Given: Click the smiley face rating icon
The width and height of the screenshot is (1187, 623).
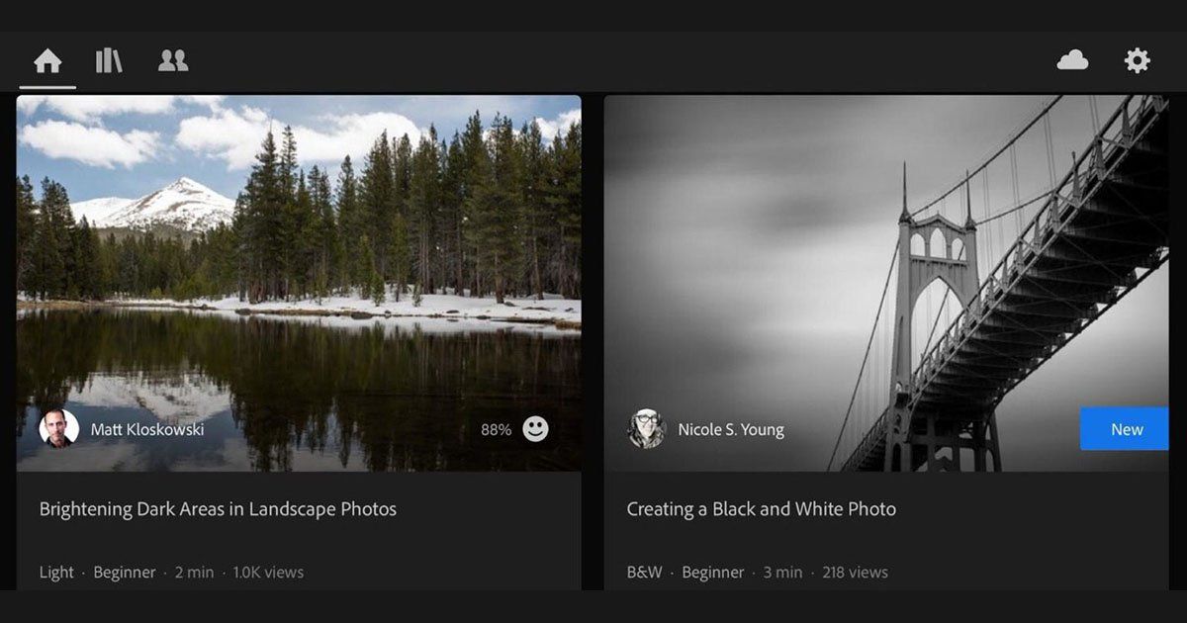Looking at the screenshot, I should click(535, 429).
